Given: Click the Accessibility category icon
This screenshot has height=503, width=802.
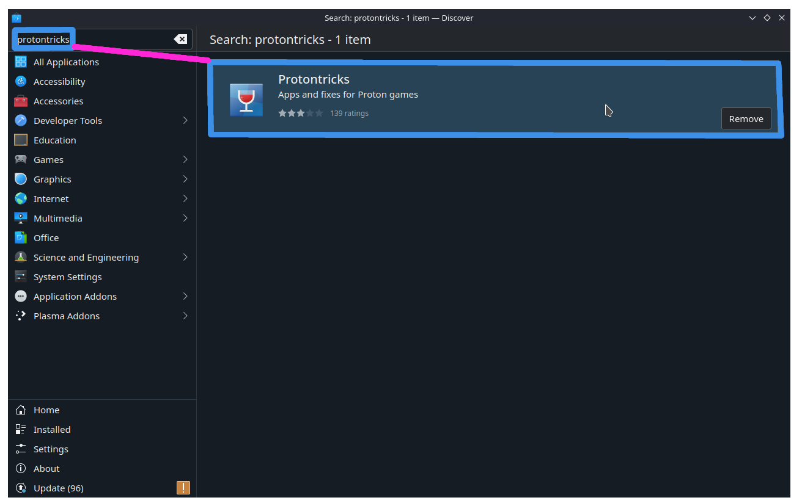Looking at the screenshot, I should (21, 81).
